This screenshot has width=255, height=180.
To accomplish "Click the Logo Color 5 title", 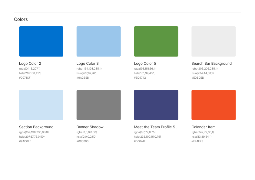I will tap(145, 64).
